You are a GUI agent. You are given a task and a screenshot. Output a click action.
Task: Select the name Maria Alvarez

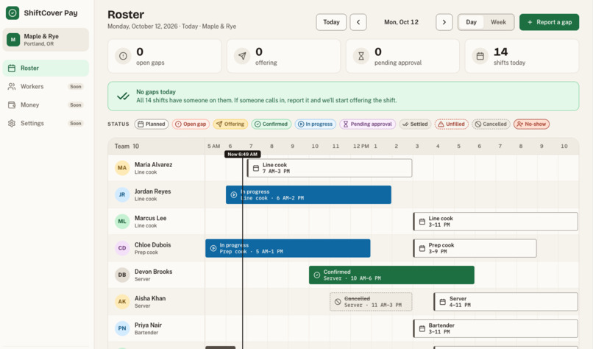154,165
